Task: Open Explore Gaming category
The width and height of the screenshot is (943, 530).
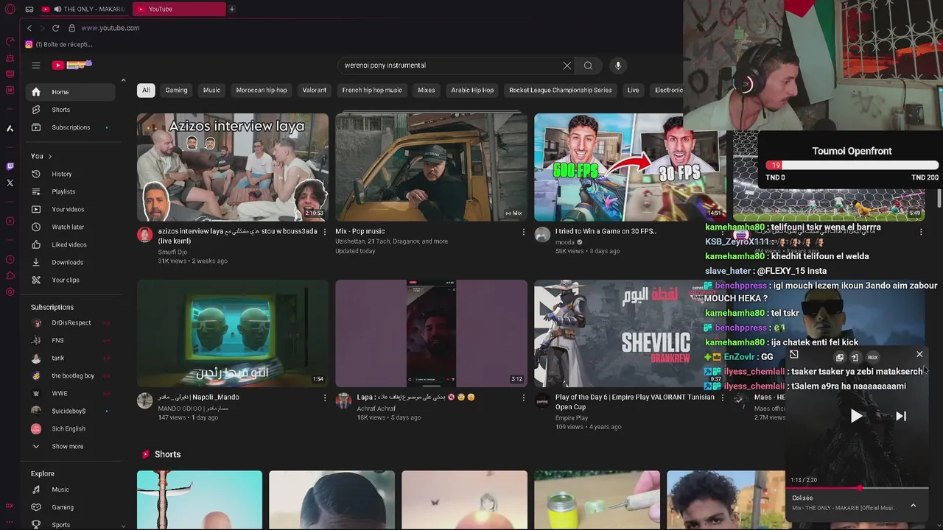Action: (71, 507)
